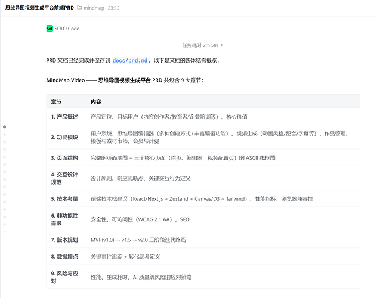Click the mindmap - 23:12 label

101,8
